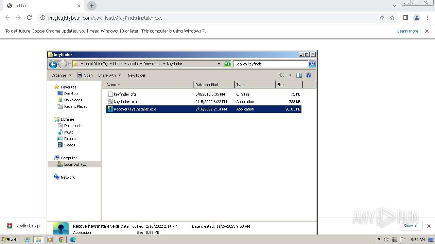435x244 pixels.
Task: Click the volume speaker tray icon
Action: 386,240
